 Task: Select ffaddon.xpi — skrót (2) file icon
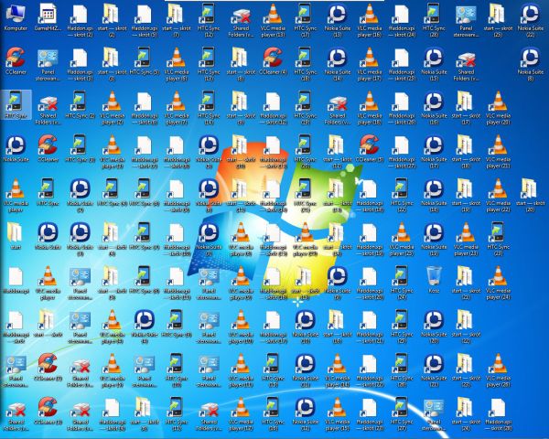(x=81, y=21)
